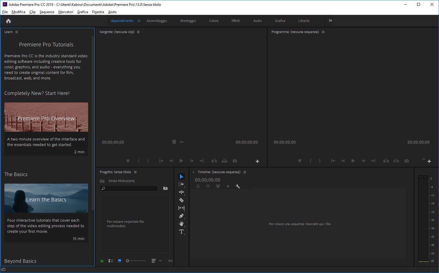
Task: Select the Razor tool
Action: point(181,200)
